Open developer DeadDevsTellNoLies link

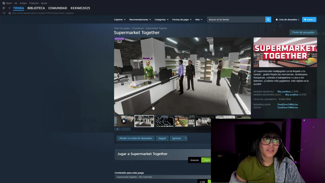[x=288, y=104]
